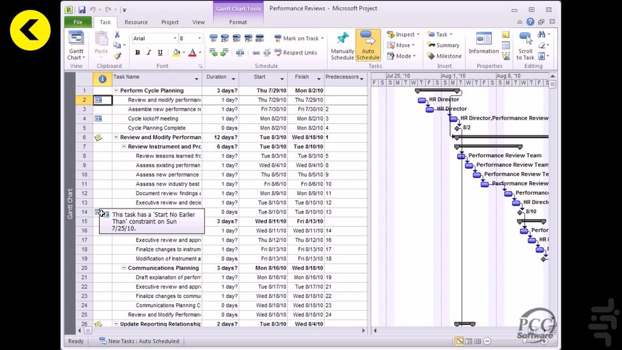Click the Mark on Track button
The height and width of the screenshot is (350, 622).
[296, 38]
